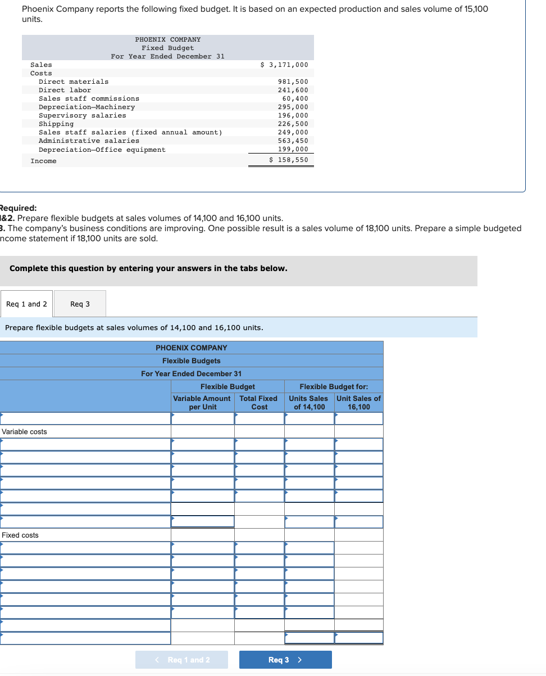
Task: Click the Unit Sales of 16,100 header
Action: point(359,403)
